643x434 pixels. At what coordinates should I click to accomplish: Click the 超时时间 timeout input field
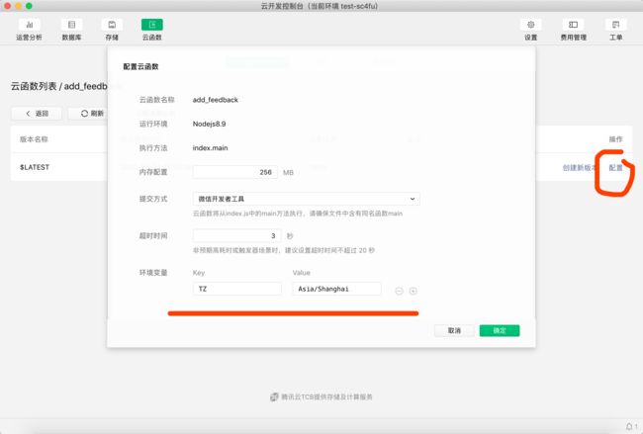(x=237, y=235)
